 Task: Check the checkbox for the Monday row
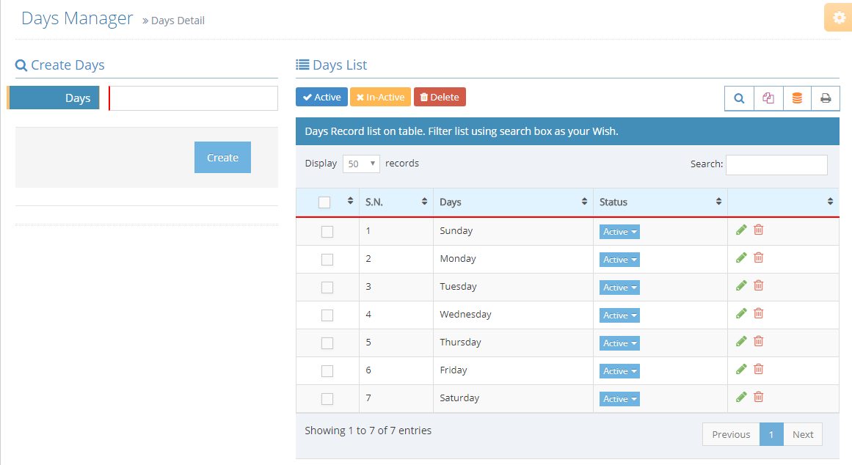(x=327, y=260)
